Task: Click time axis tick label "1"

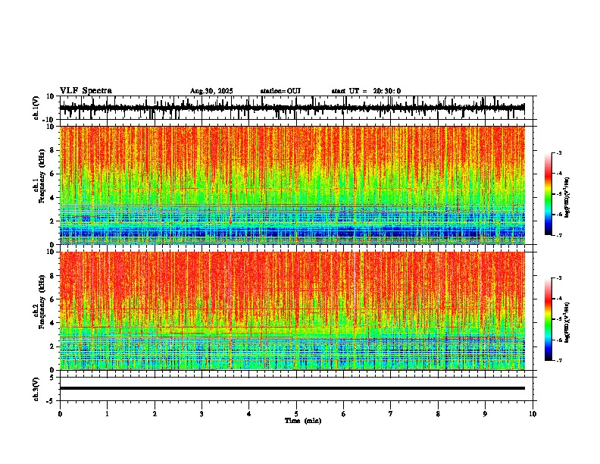Action: coord(107,414)
